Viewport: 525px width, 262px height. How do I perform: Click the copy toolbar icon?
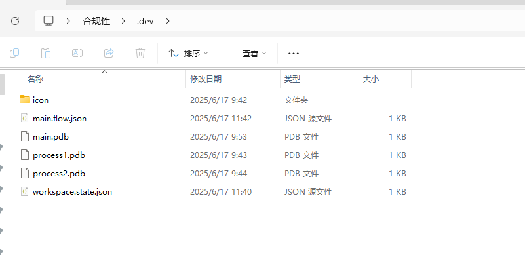pyautogui.click(x=14, y=53)
